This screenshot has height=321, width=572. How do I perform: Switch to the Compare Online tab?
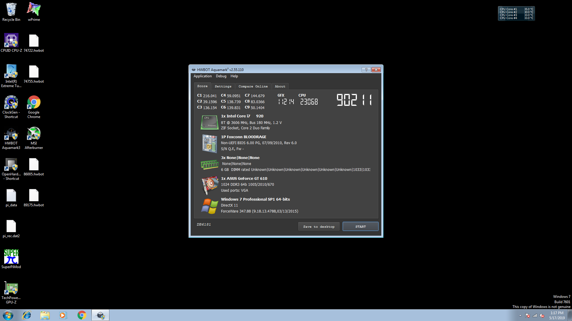coord(253,86)
